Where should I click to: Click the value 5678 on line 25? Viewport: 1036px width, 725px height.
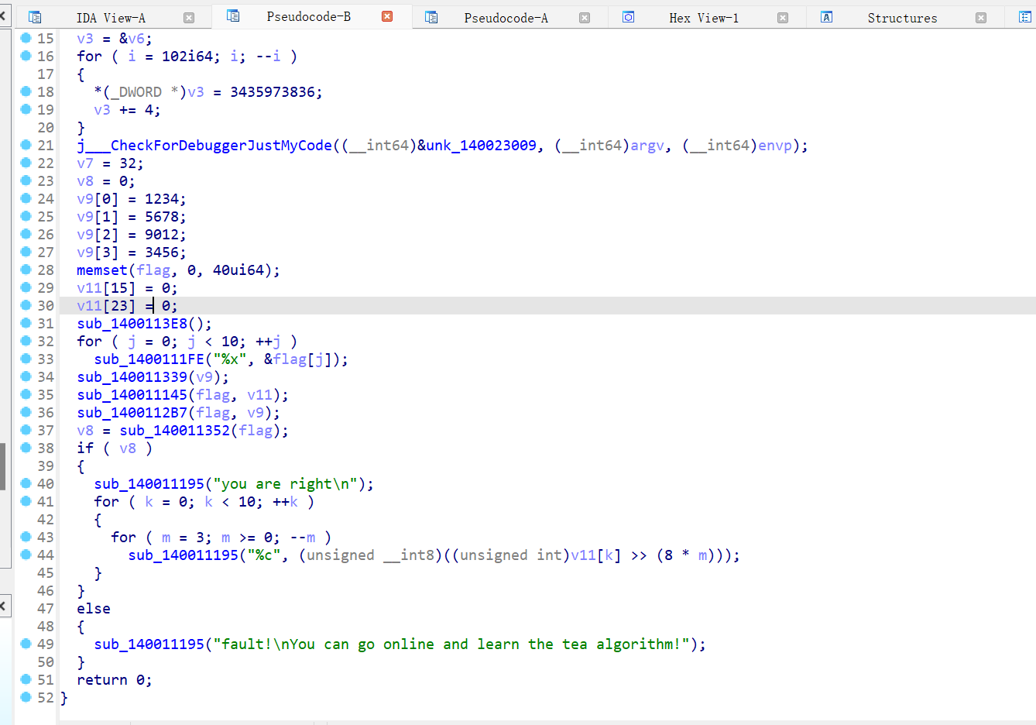pyautogui.click(x=162, y=217)
